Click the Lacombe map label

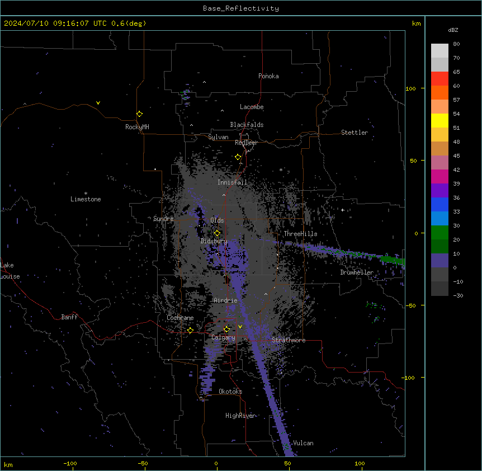pos(252,107)
